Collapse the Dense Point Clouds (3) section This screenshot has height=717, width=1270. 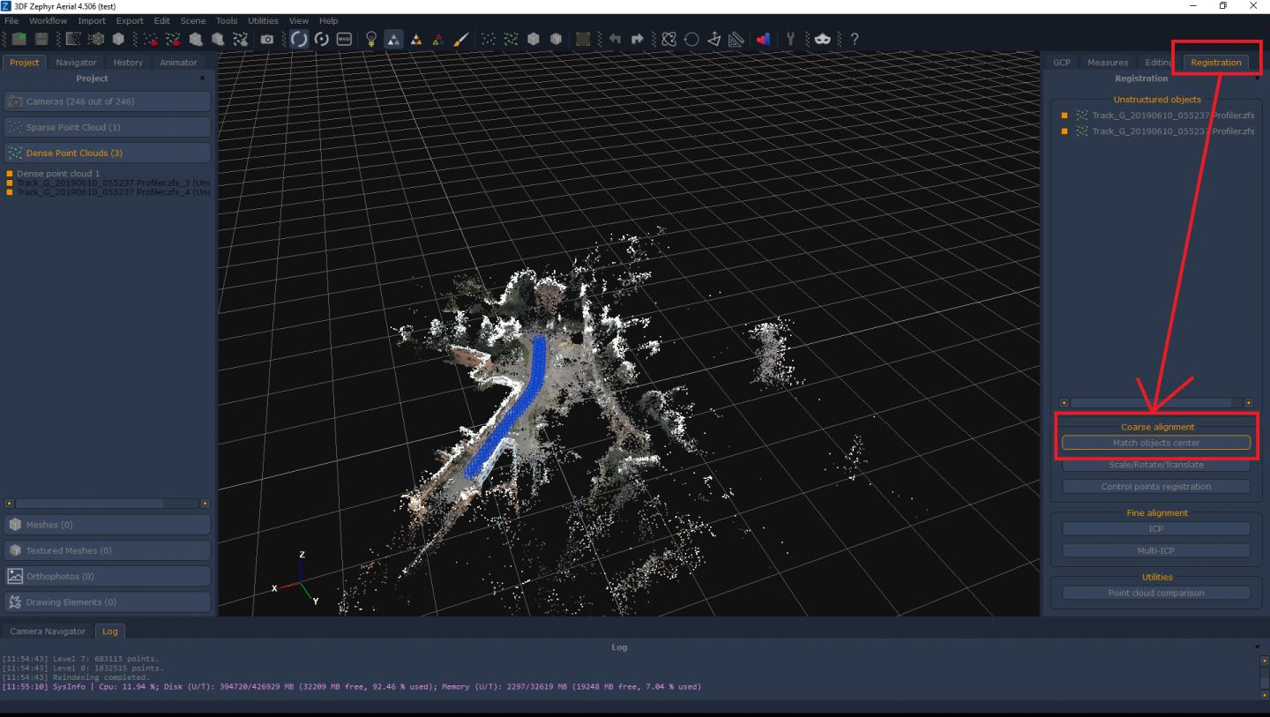108,153
